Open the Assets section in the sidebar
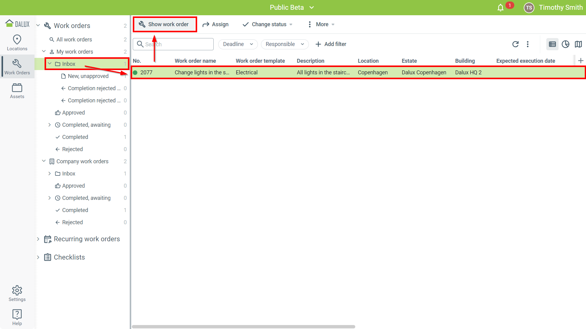586x329 pixels. pyautogui.click(x=17, y=91)
